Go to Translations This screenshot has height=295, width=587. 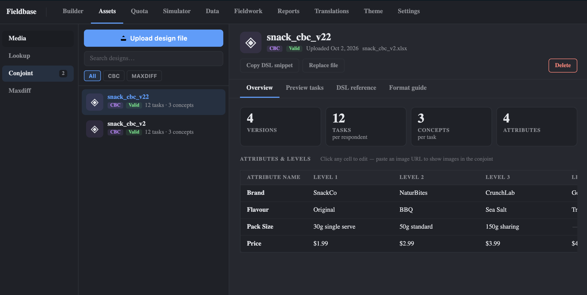coord(331,11)
